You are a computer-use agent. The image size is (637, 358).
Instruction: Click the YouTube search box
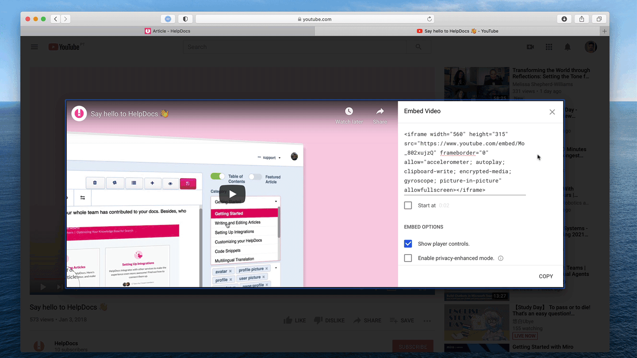click(x=295, y=47)
